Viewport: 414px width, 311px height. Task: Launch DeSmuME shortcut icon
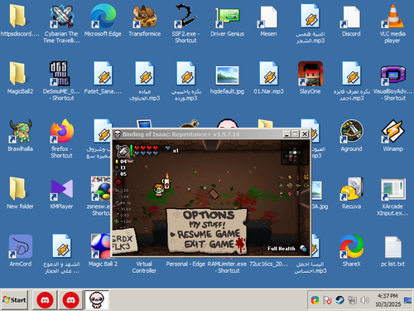[60, 74]
